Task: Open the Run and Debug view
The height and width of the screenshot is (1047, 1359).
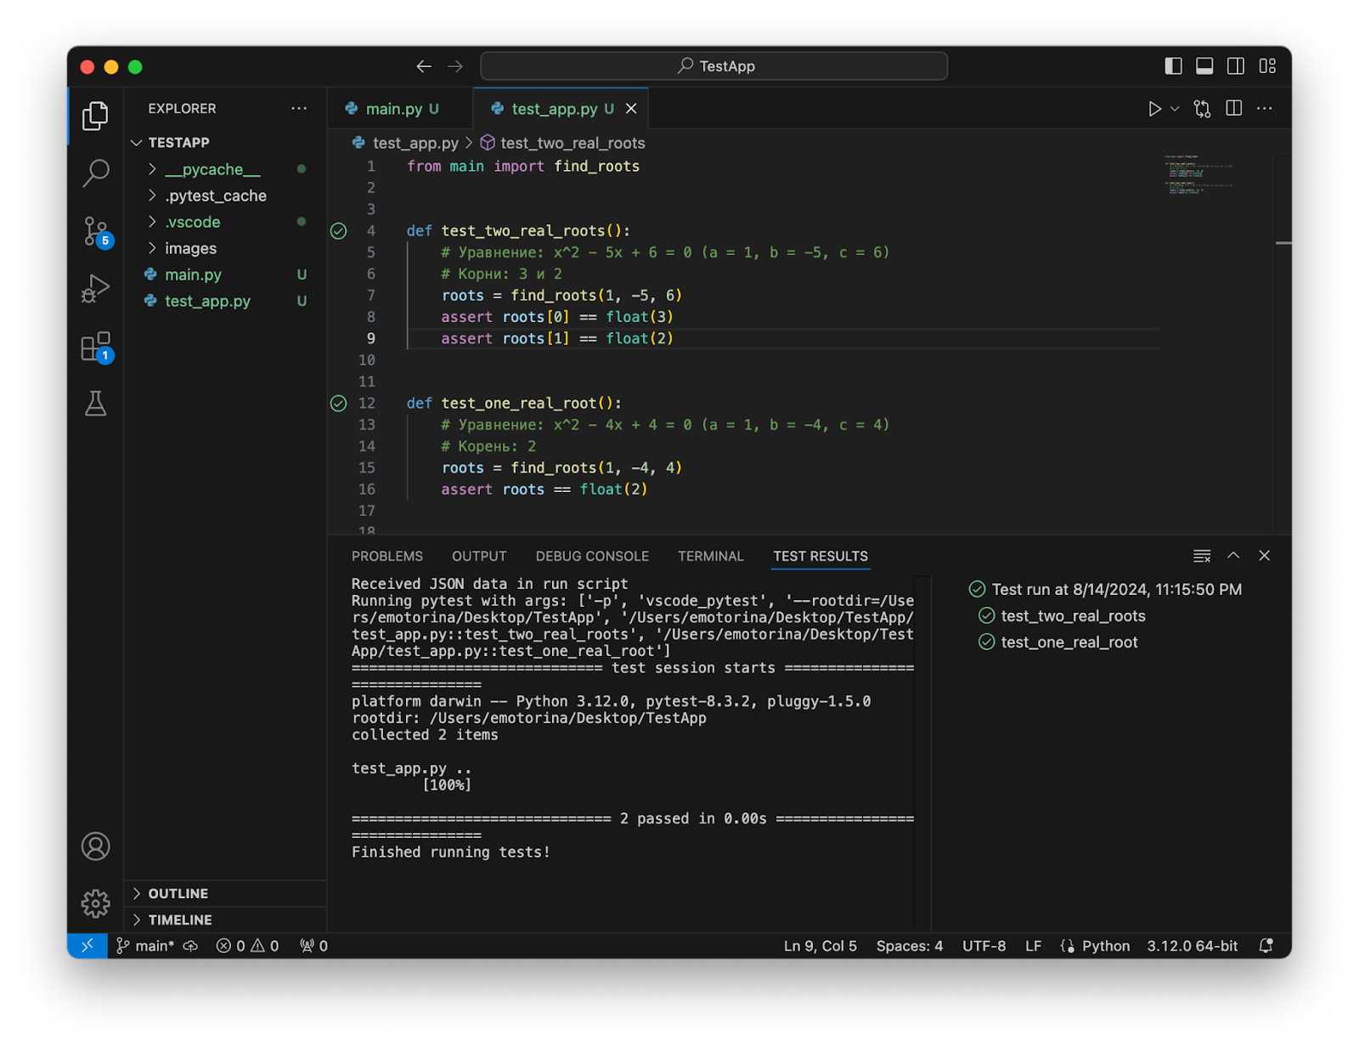Action: pos(95,289)
